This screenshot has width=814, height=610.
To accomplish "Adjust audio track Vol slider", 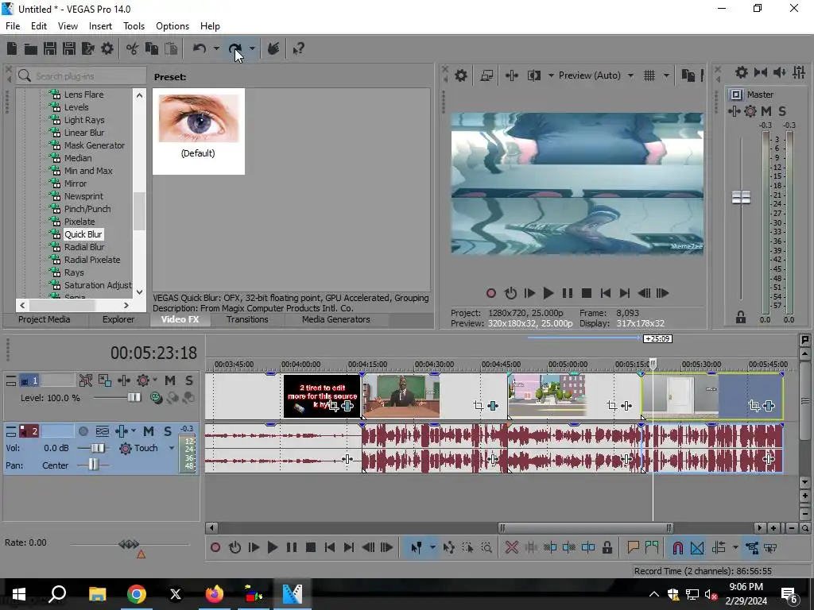I will tap(98, 448).
